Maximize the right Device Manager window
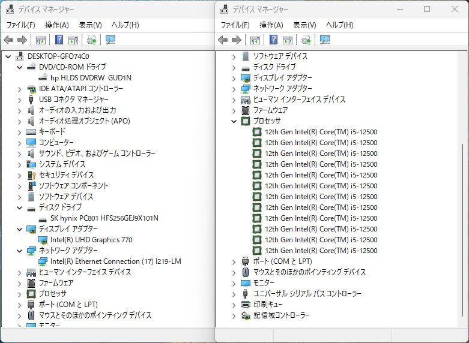 tap(427, 9)
